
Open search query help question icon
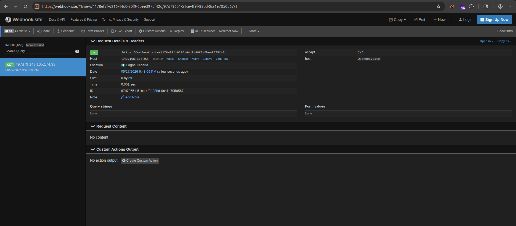pyautogui.click(x=77, y=51)
